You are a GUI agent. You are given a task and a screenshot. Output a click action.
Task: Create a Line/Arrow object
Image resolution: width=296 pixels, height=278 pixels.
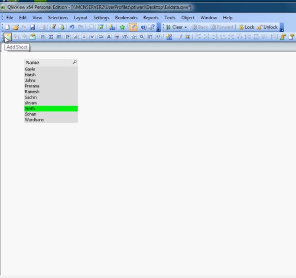[117, 37]
